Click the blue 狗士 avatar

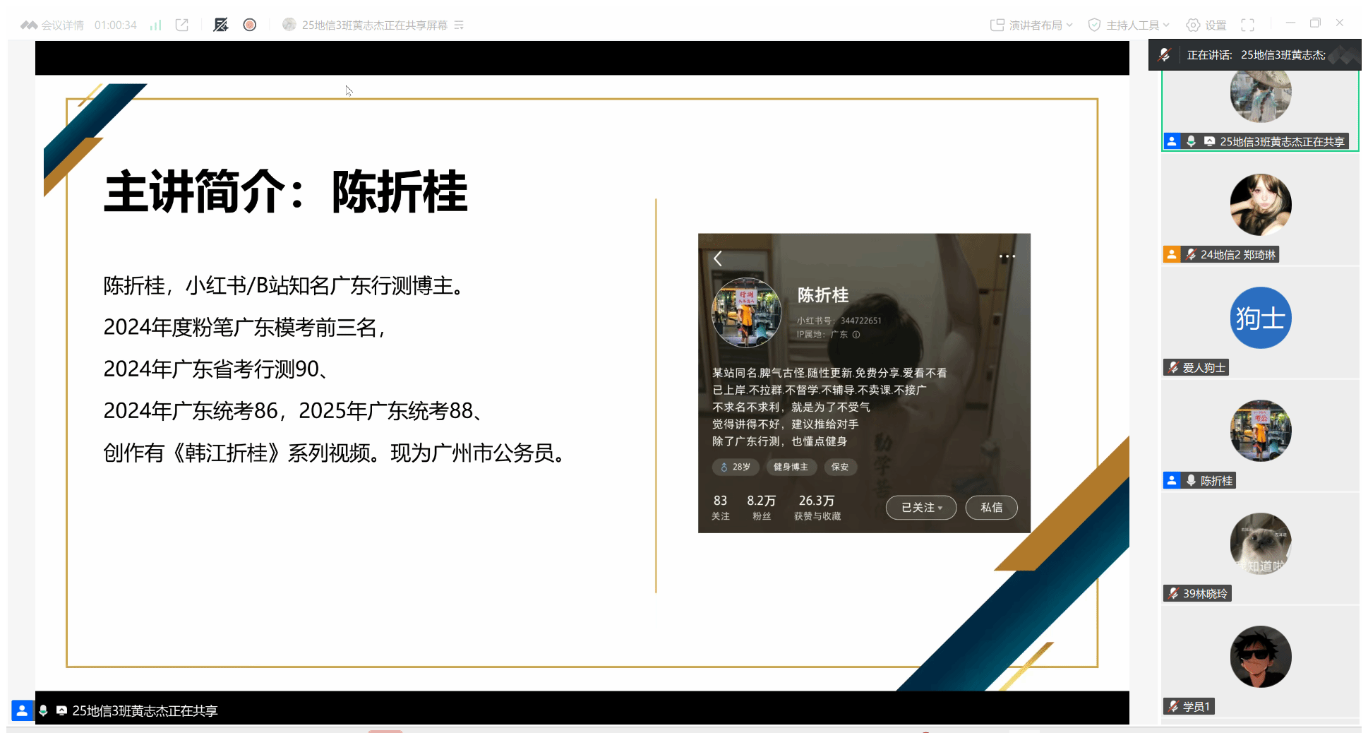[x=1261, y=318]
